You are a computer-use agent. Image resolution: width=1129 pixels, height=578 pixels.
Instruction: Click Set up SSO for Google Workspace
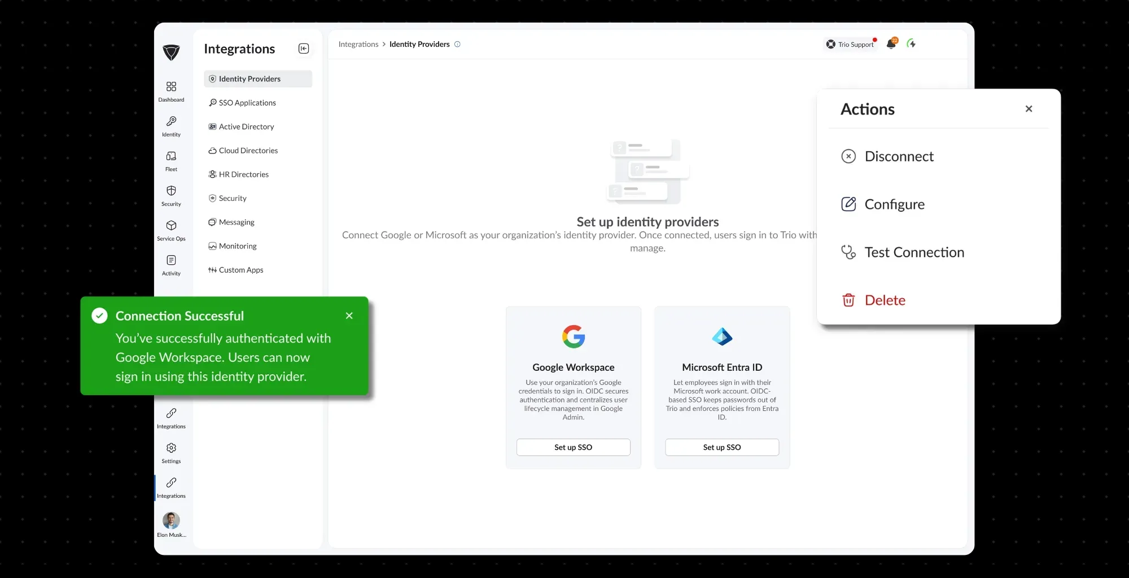point(573,447)
